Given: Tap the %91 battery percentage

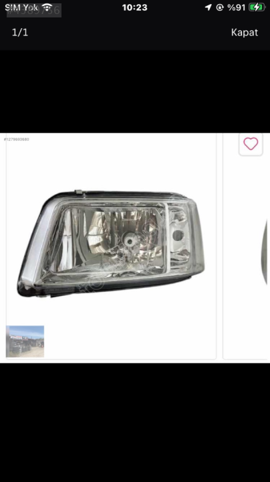Looking at the screenshot, I should pos(237,7).
